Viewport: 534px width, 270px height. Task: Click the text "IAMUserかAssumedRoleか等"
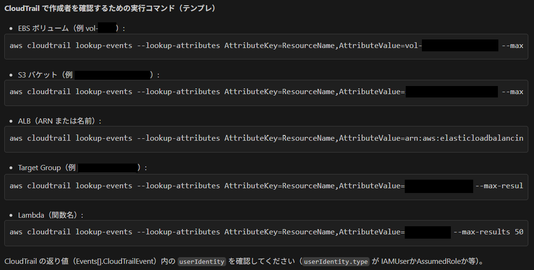coord(429,261)
